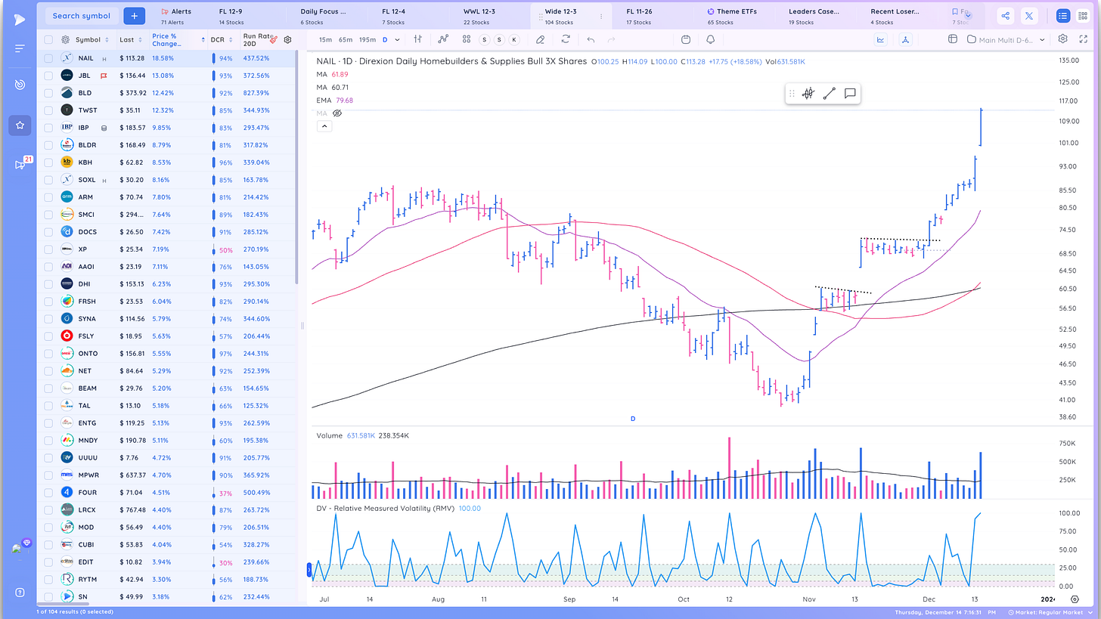
Task: Undo the last chart action
Action: point(591,39)
